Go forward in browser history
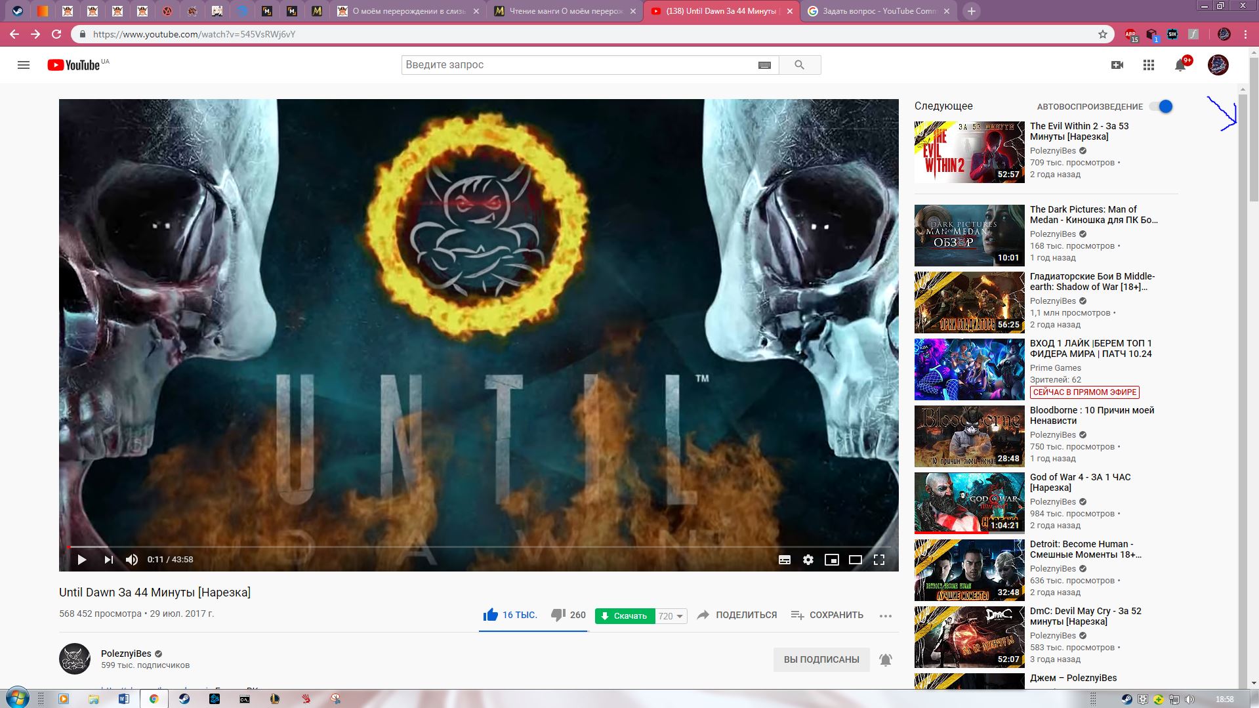 tap(35, 34)
